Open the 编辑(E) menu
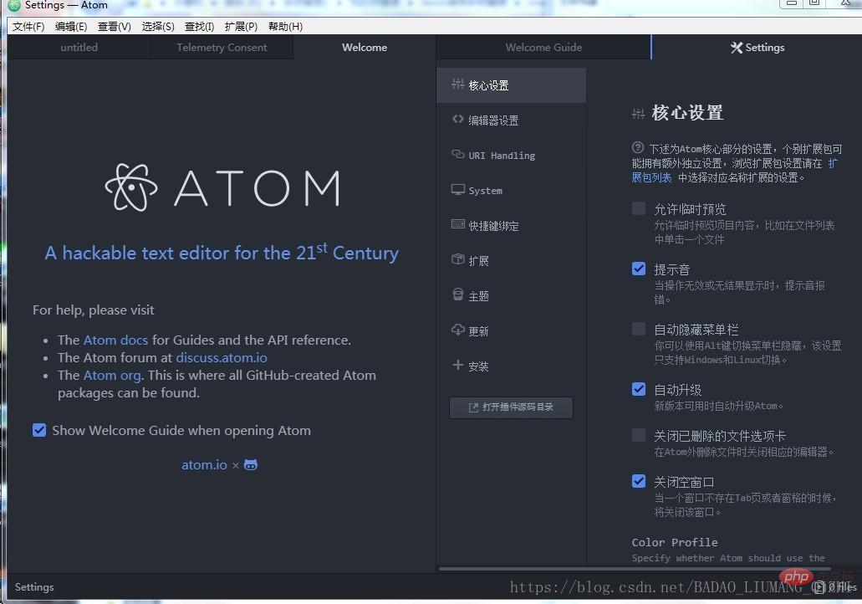862x604 pixels. [x=71, y=27]
